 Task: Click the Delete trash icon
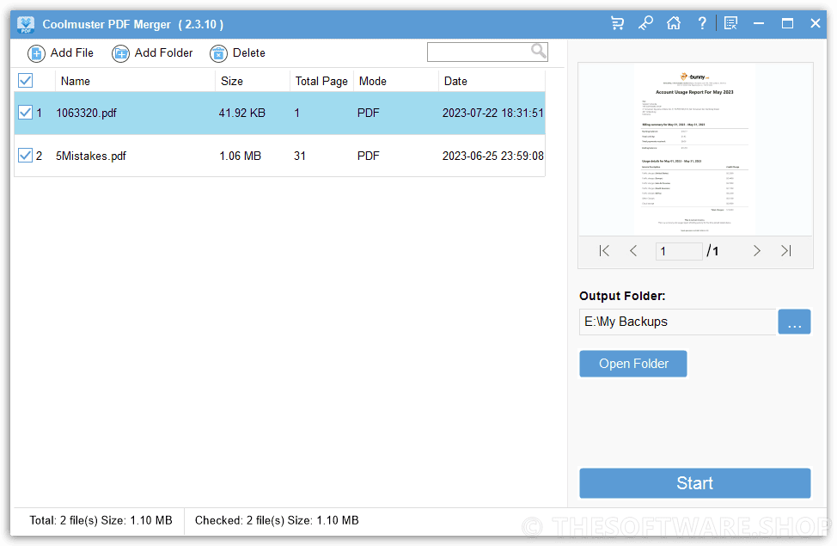[218, 53]
